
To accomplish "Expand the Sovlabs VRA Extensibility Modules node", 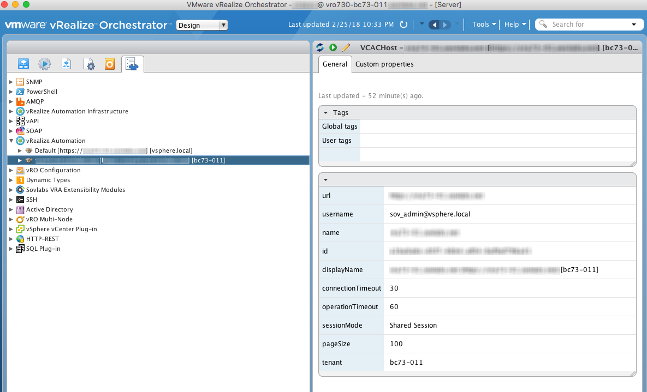I will tap(11, 190).
